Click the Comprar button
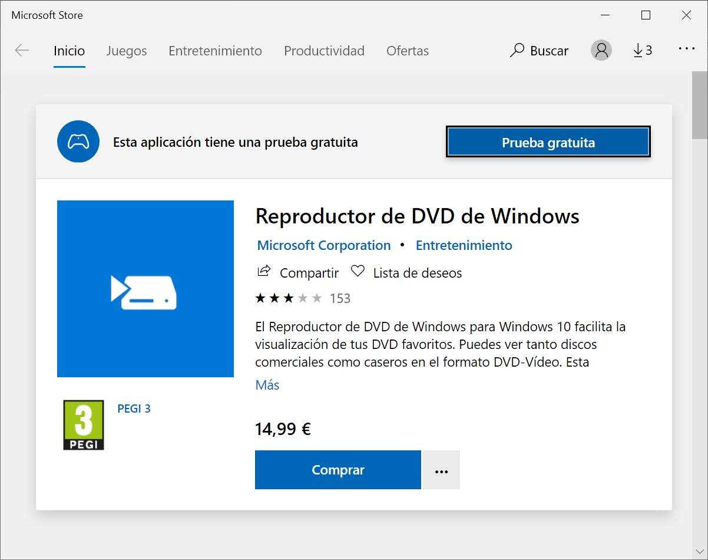This screenshot has height=560, width=708. coord(338,470)
